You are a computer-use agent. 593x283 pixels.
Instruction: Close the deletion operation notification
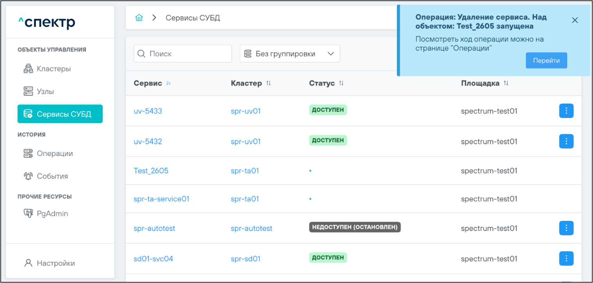(x=575, y=20)
